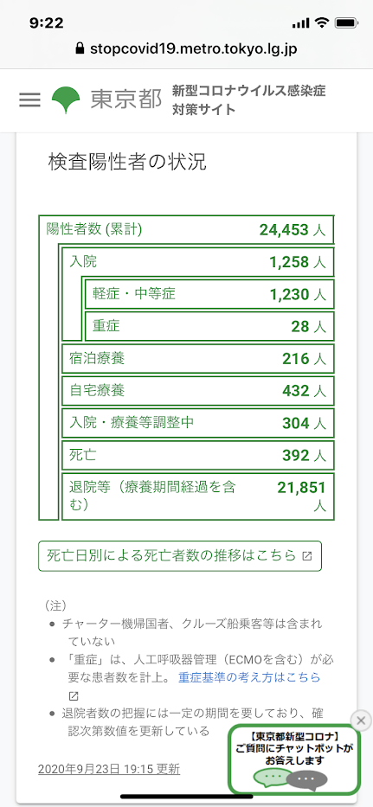Tap 新型コロナウイルス感染症対策サイト header title
This screenshot has height=807, width=373.
click(249, 99)
